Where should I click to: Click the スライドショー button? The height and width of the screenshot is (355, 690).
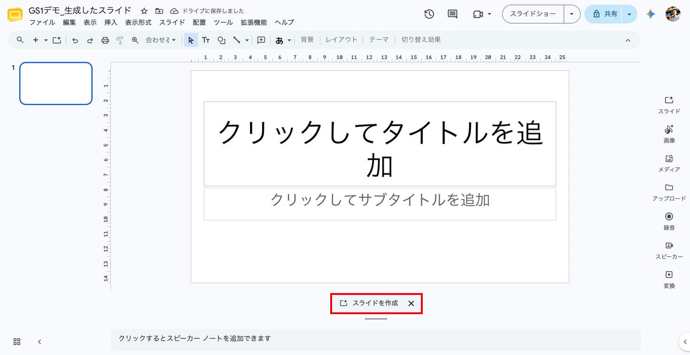(x=533, y=14)
